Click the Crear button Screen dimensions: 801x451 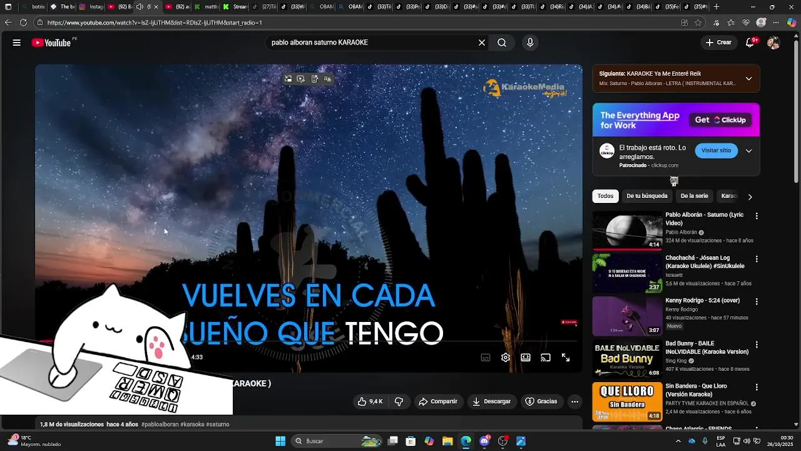[x=718, y=43]
